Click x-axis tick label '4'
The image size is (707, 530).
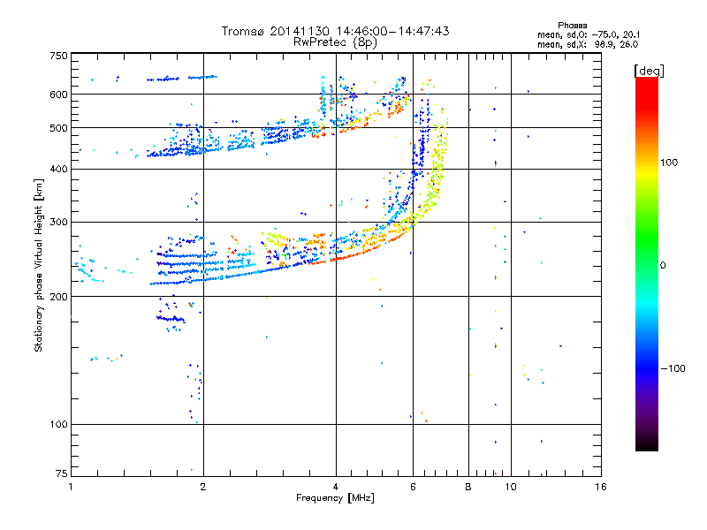click(x=336, y=487)
